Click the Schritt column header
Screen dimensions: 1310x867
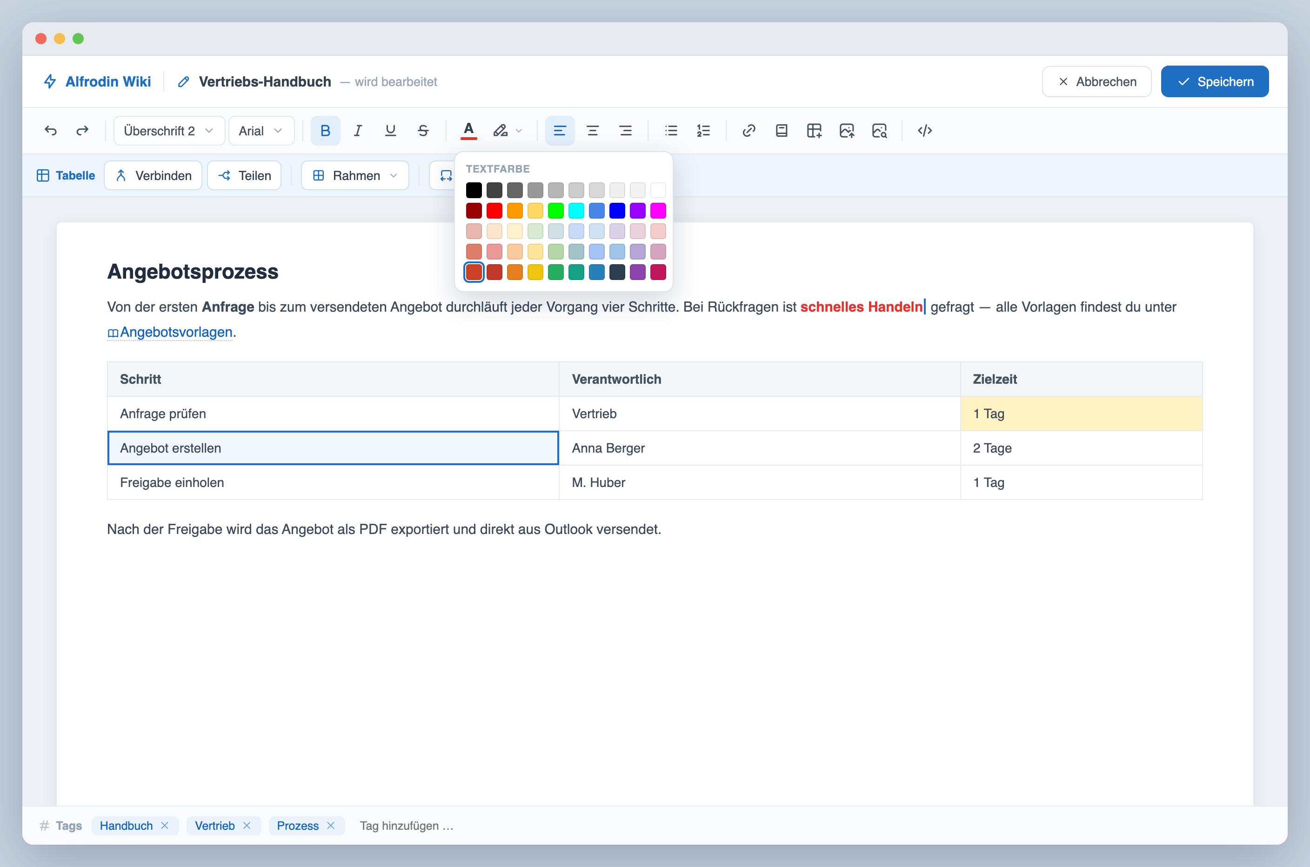pos(333,380)
